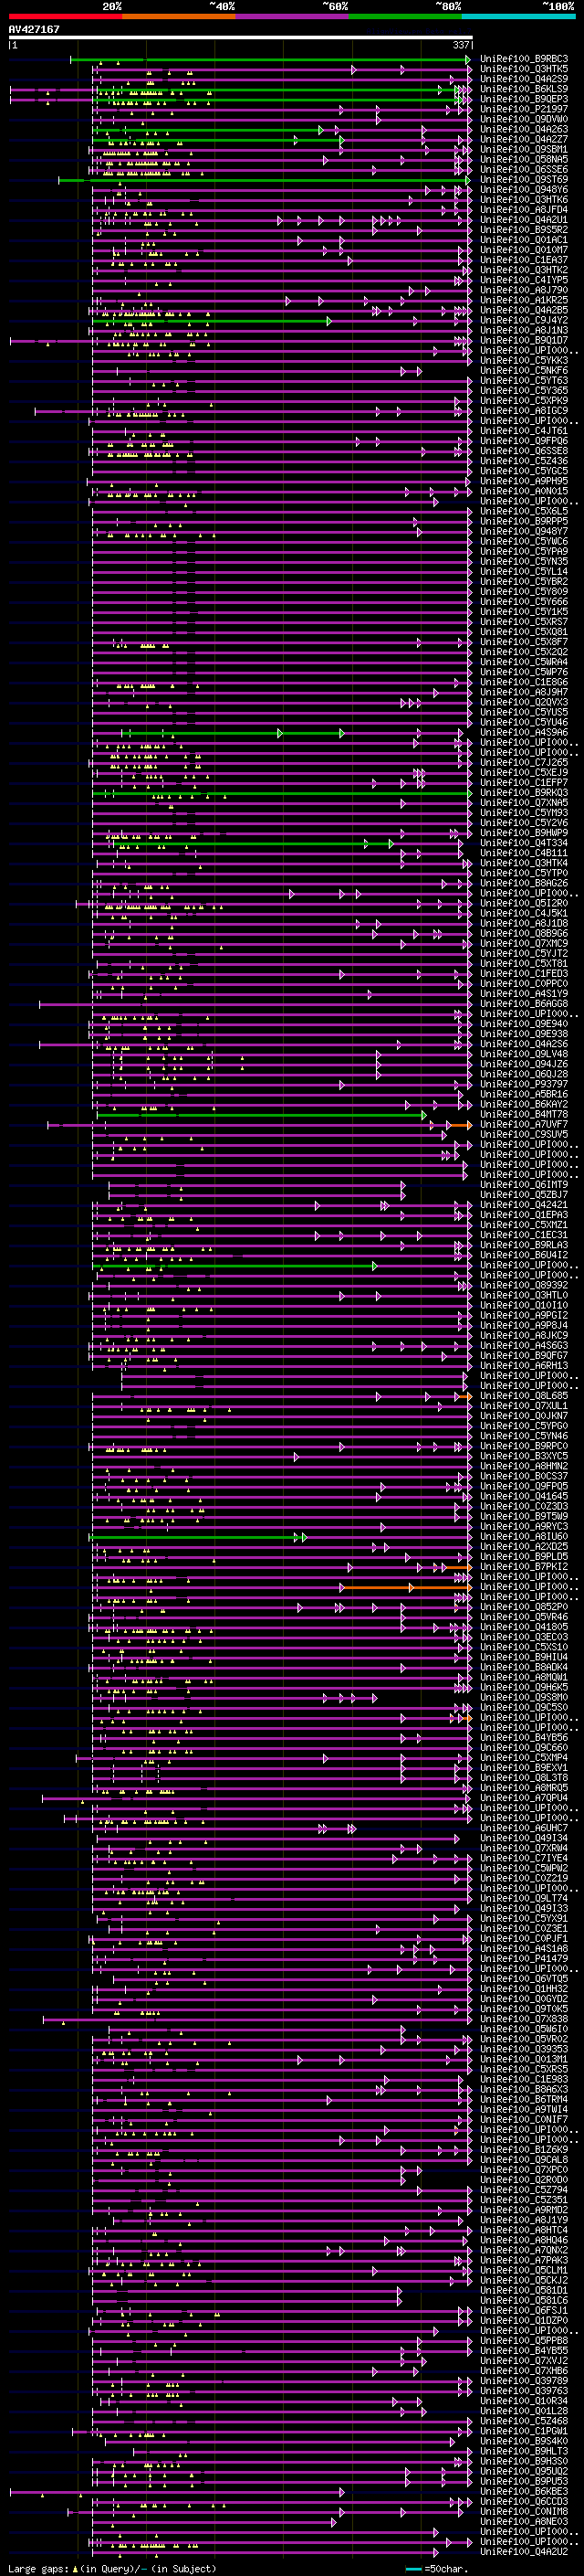584x2576 pixels.
Task: Select the UniRef100_A9PH95 label
Action: [524, 481]
